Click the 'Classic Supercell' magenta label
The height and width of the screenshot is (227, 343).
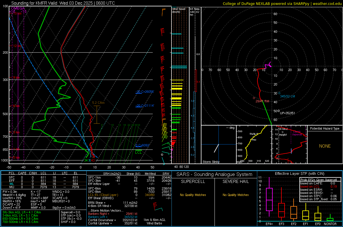(x=297, y=133)
